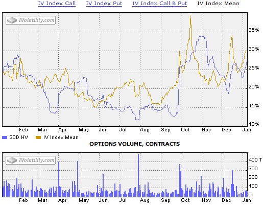This screenshot has width=263, height=207.
Task: Click the Aug label under the volume chart
Action: pyautogui.click(x=145, y=200)
